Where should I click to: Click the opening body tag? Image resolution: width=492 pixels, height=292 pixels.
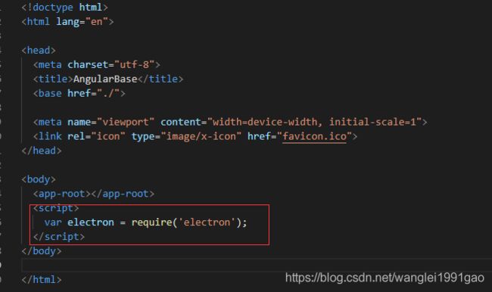click(x=39, y=179)
